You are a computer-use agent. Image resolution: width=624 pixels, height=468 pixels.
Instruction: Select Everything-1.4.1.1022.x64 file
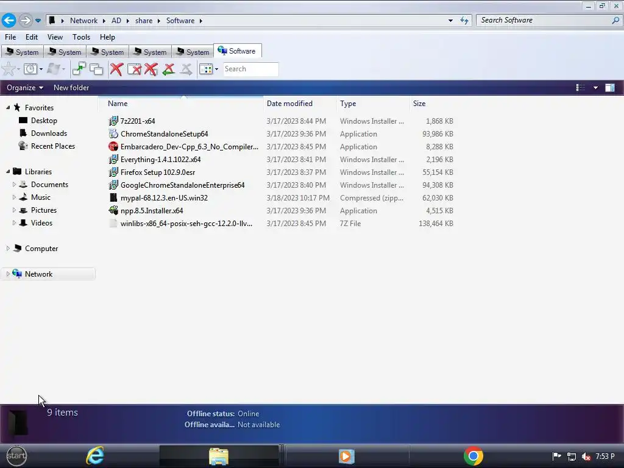pyautogui.click(x=160, y=160)
